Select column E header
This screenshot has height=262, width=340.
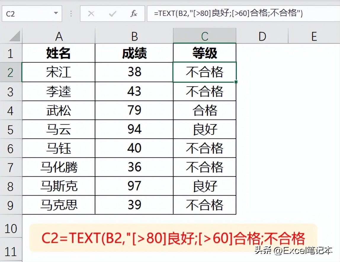pyautogui.click(x=314, y=36)
